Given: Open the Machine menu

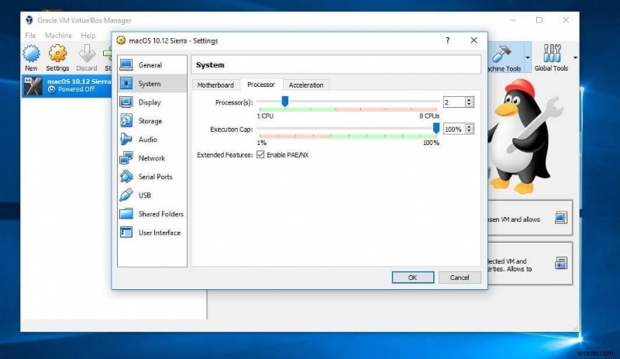Looking at the screenshot, I should click(59, 35).
